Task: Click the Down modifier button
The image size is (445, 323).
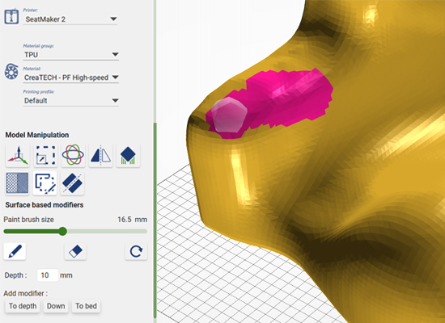Action: pyautogui.click(x=56, y=306)
